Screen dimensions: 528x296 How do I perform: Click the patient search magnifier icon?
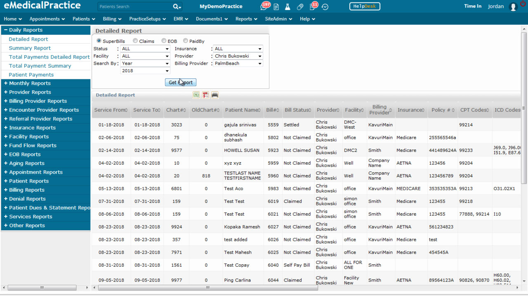click(177, 7)
